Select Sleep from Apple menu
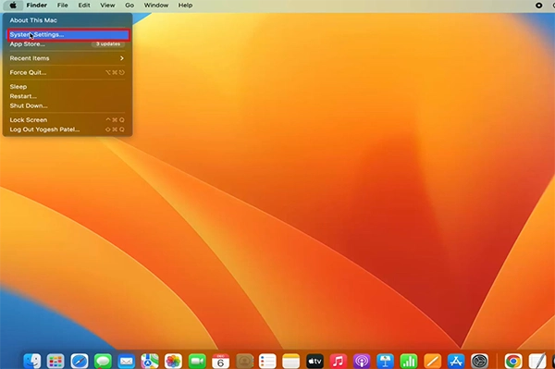 coord(68,87)
